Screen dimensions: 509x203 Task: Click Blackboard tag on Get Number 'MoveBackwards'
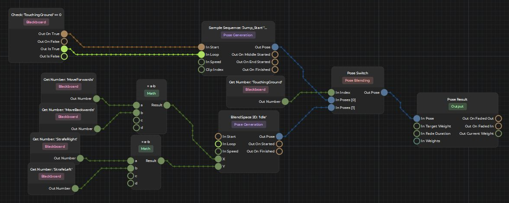(68, 117)
